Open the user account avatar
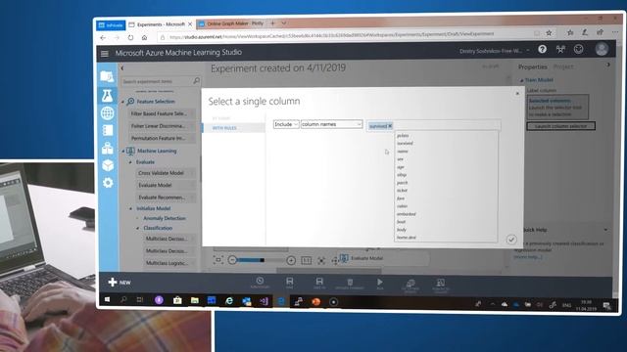The height and width of the screenshot is (352, 627). 602,49
